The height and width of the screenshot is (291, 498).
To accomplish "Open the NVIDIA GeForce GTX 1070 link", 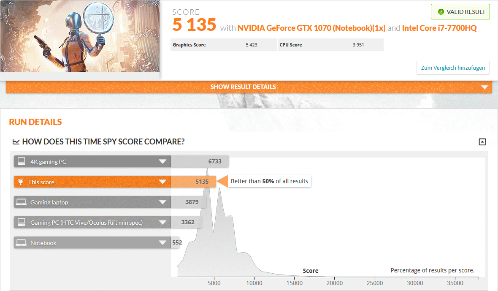I will coord(311,28).
